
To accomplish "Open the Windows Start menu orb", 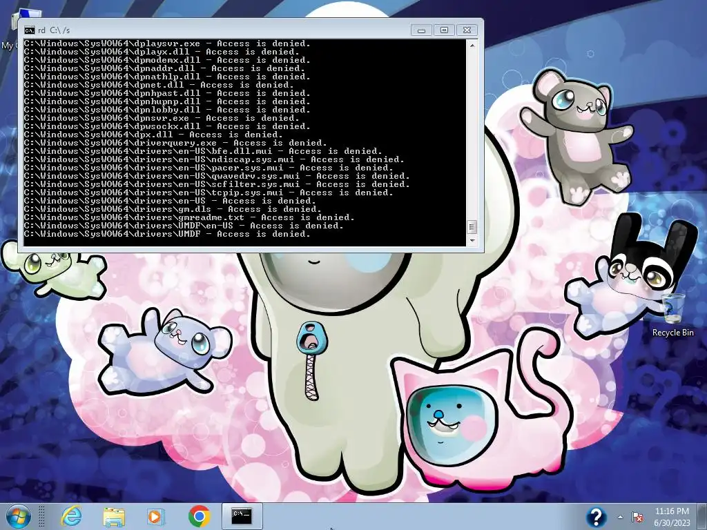I will point(19,516).
